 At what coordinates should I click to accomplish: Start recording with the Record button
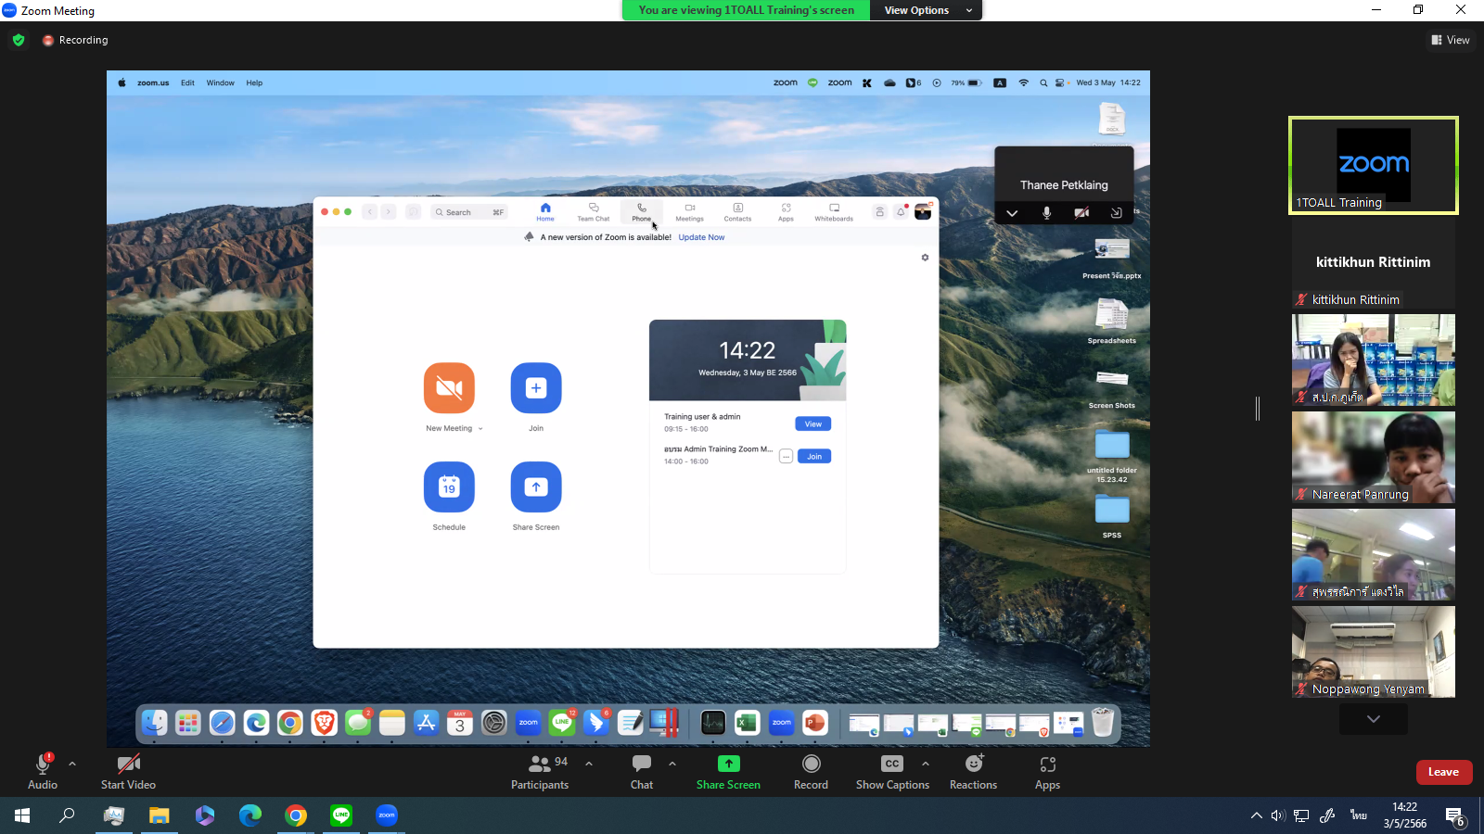811,771
